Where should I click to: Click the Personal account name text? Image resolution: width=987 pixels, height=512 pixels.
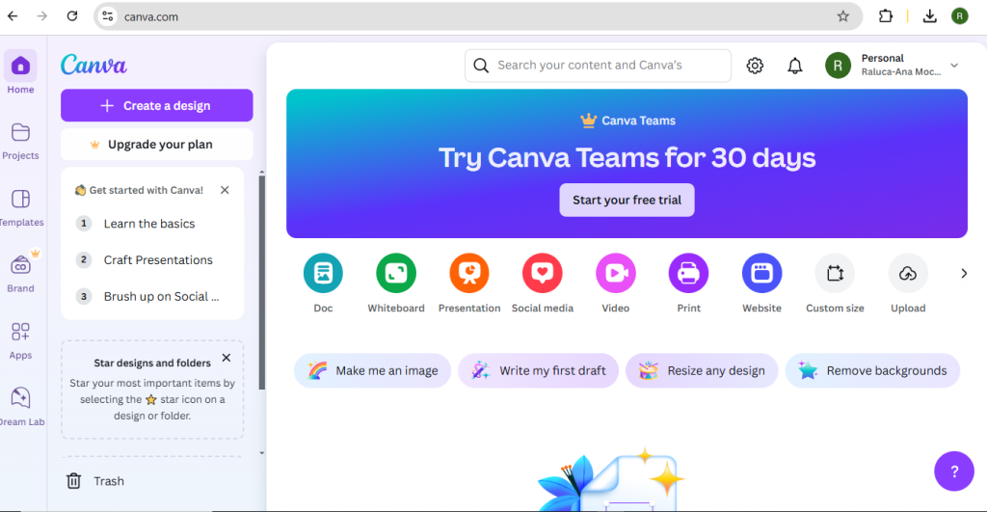pyautogui.click(x=883, y=58)
